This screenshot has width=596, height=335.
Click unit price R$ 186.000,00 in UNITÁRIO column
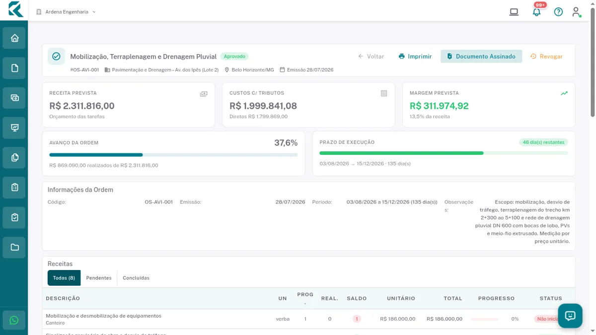[397, 319]
